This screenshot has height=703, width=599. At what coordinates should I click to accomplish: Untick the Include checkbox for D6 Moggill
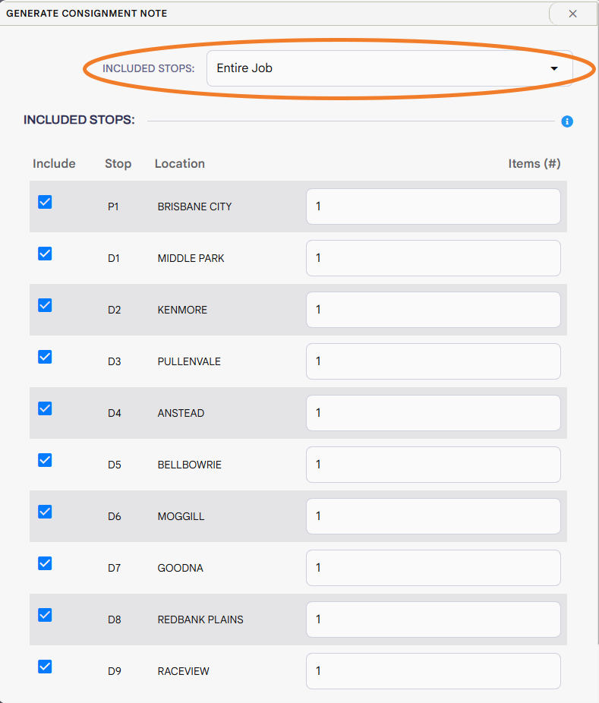coord(45,512)
